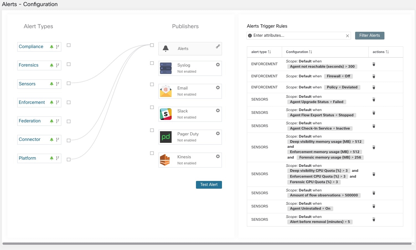Select the branch icon beside Forensics
This screenshot has width=416, height=250.
point(57,65)
